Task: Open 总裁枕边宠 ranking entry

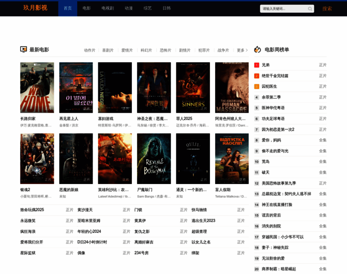Action: 286,194
